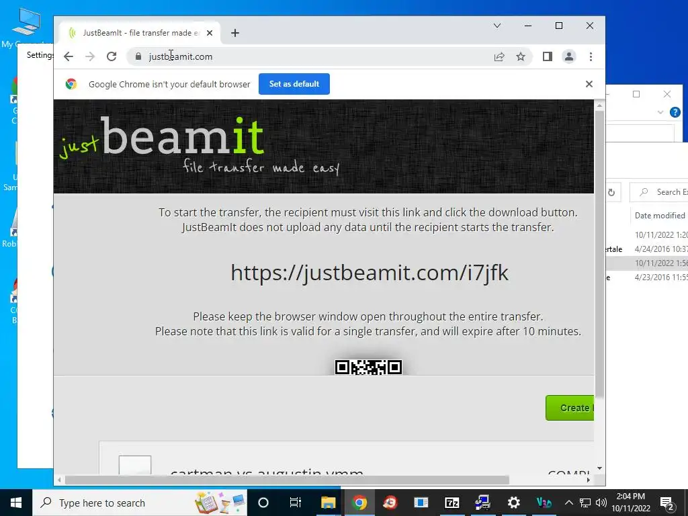The height and width of the screenshot is (516, 688).
Task: Expand Explorer ribbon chevron
Action: tap(660, 112)
